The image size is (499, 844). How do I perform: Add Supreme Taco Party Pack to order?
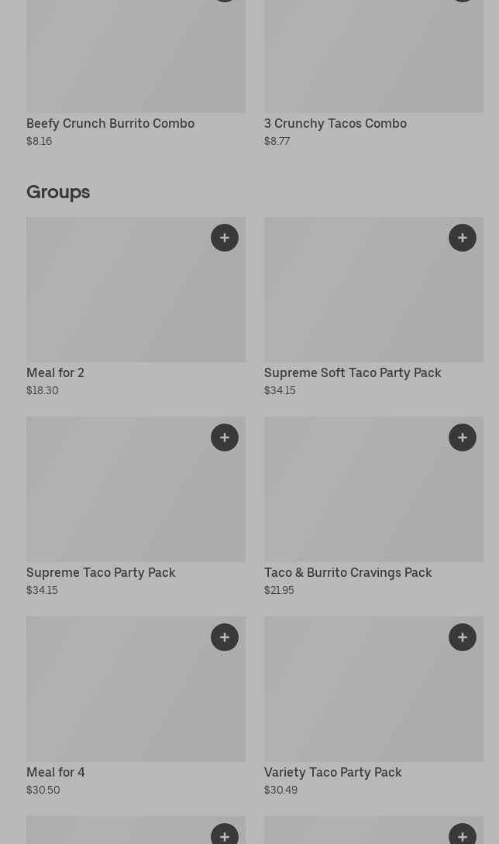click(x=225, y=437)
